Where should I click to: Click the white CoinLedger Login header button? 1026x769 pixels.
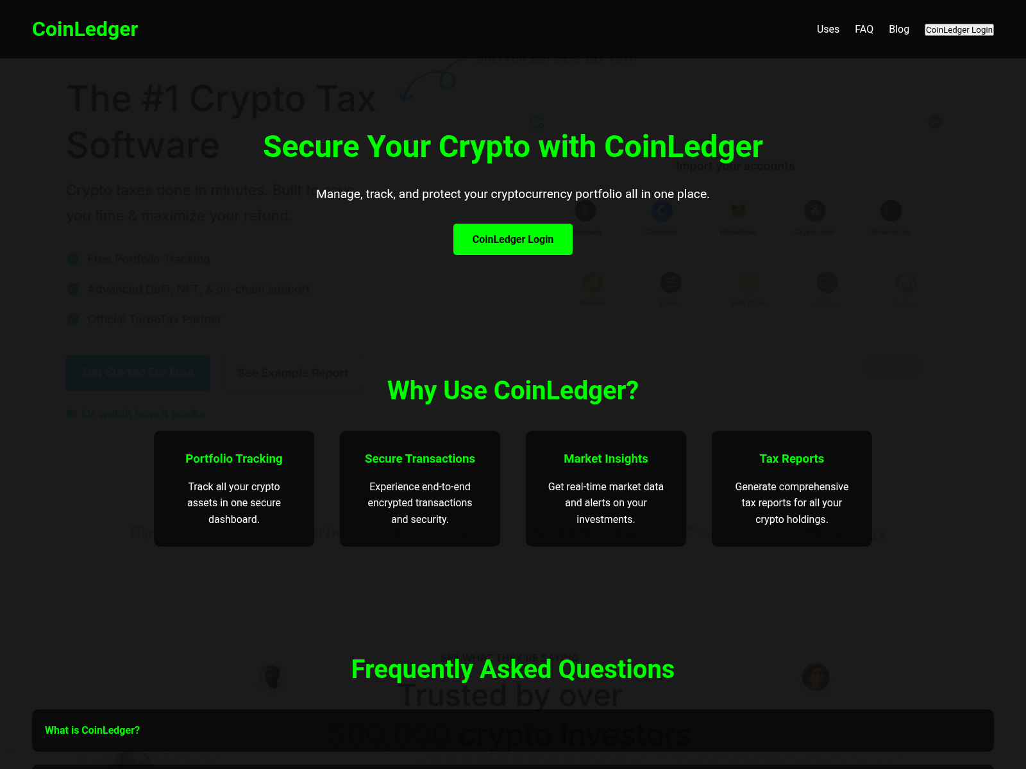click(959, 29)
